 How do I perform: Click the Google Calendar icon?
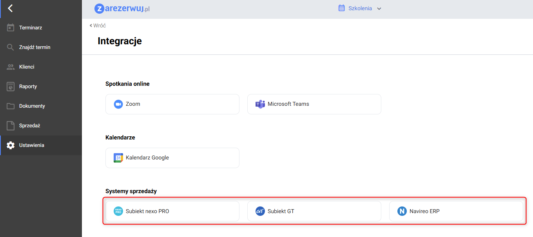click(x=118, y=158)
